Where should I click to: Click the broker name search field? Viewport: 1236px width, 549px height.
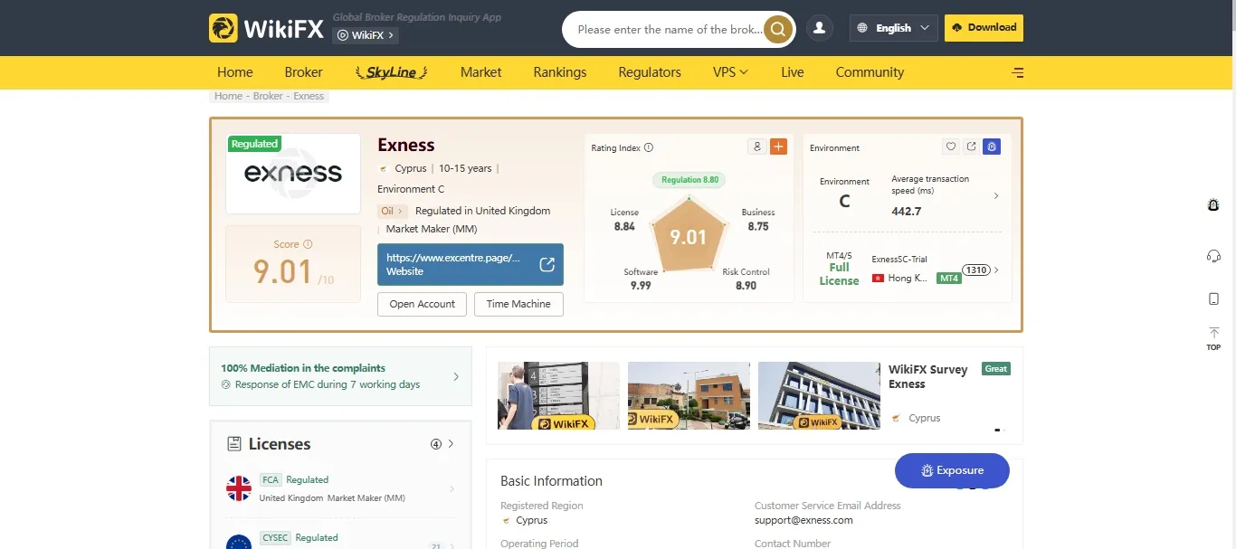(x=670, y=29)
